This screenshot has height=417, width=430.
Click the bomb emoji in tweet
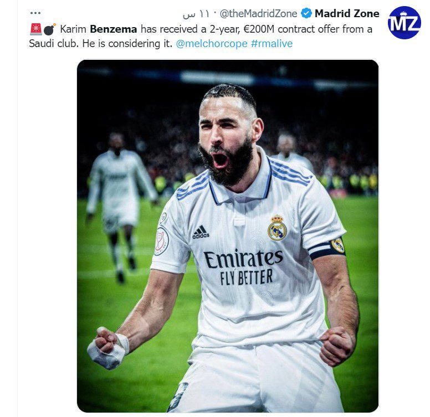[50, 29]
